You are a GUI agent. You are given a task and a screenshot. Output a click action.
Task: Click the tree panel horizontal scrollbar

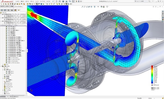[x=13, y=95]
